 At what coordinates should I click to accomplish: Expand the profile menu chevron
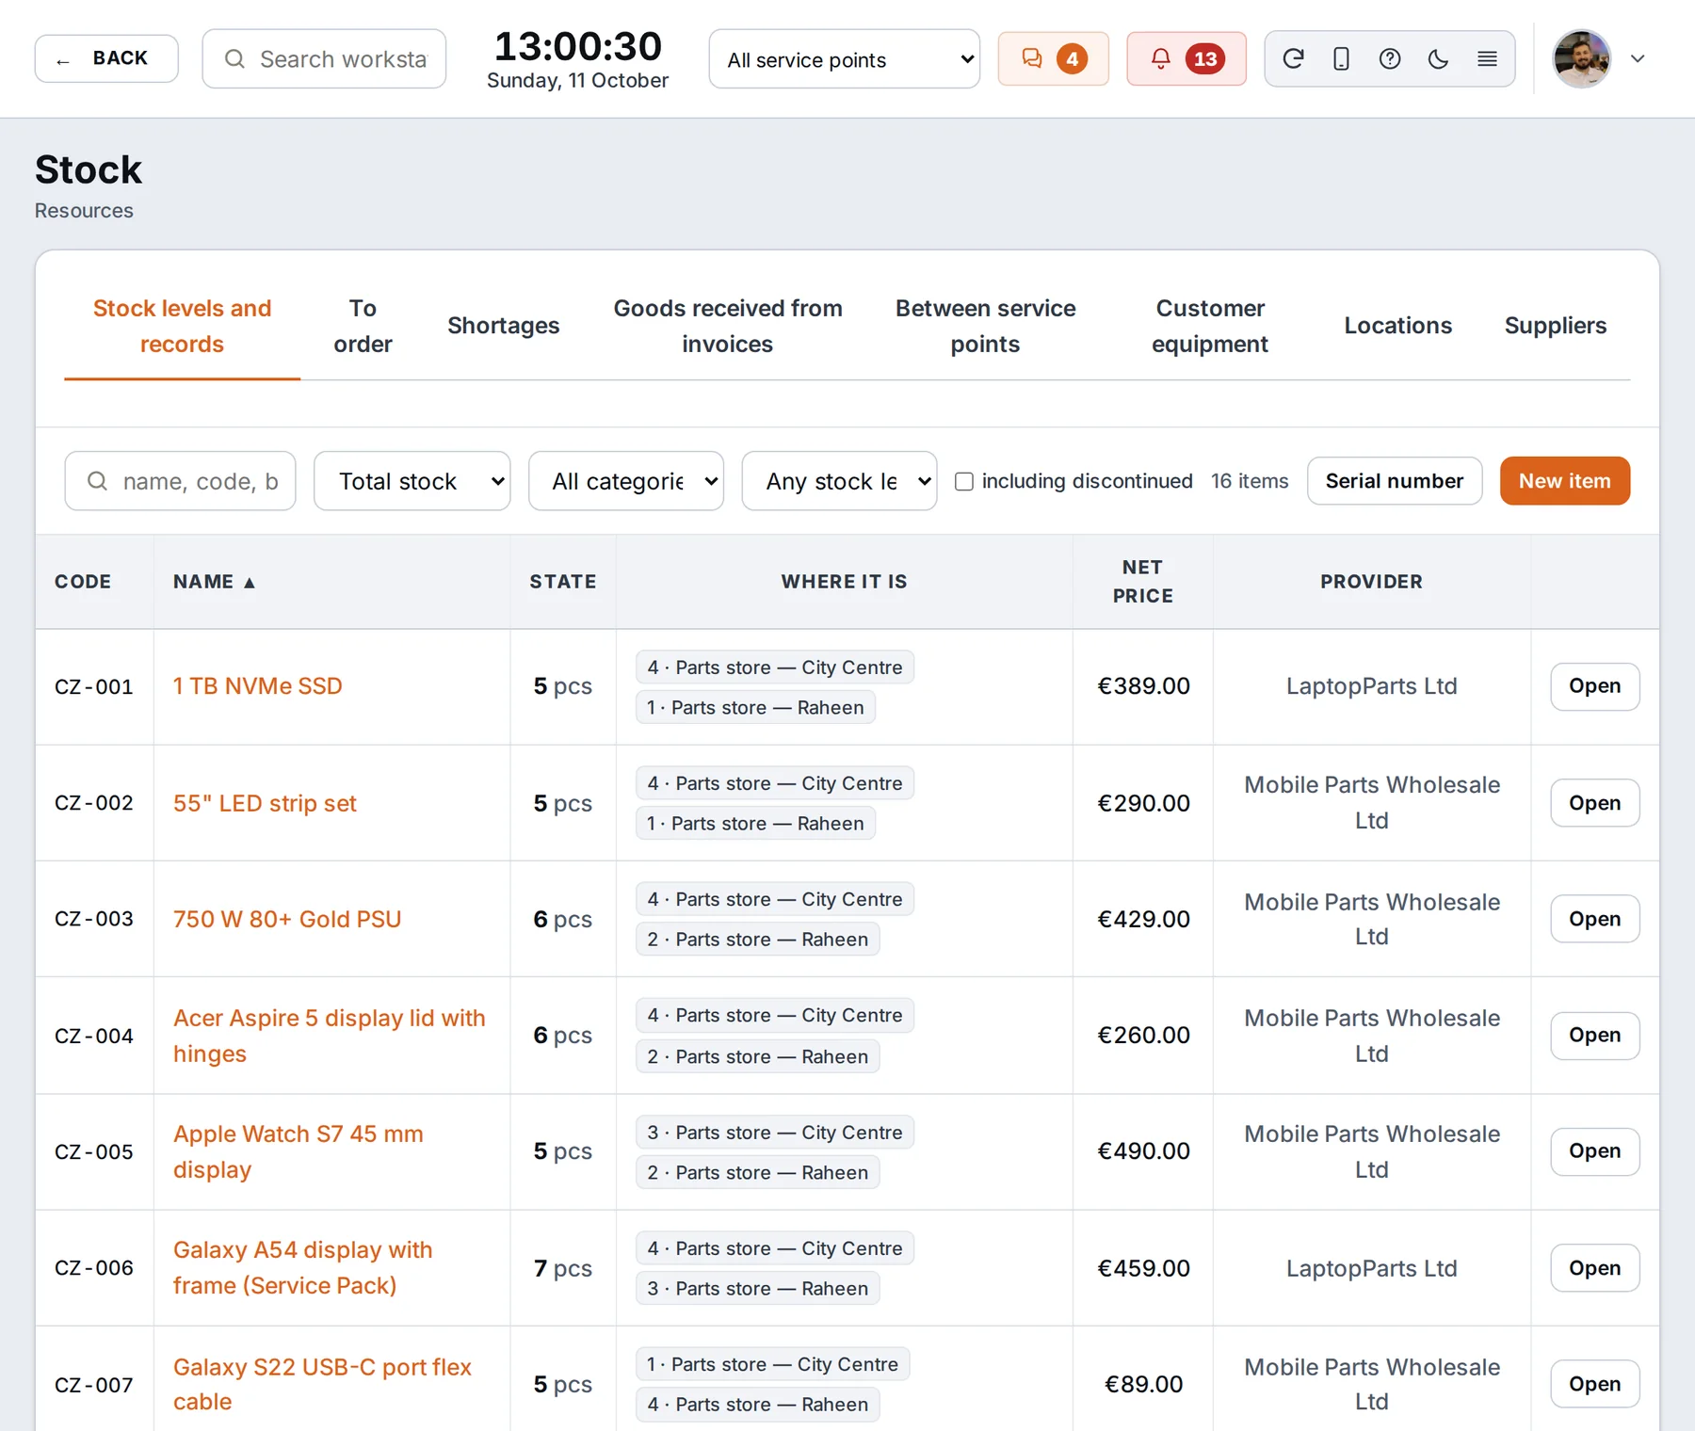pos(1638,58)
